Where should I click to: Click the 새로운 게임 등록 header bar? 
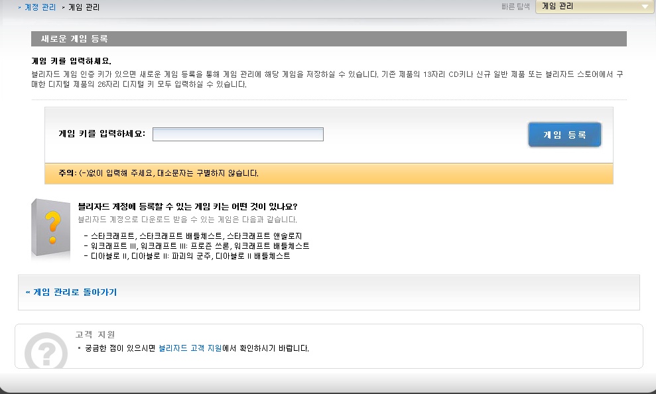point(329,39)
